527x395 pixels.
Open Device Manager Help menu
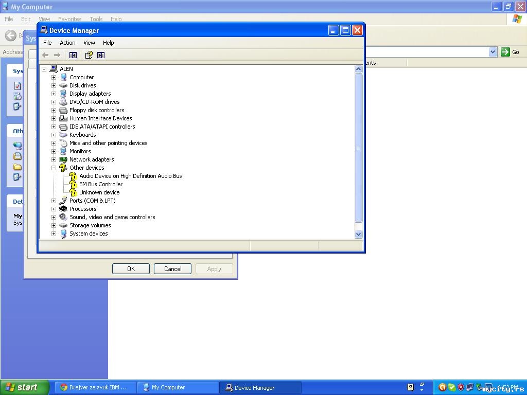coord(108,43)
